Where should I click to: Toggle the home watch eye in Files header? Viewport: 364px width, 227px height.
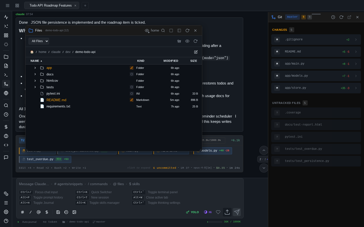point(147,31)
